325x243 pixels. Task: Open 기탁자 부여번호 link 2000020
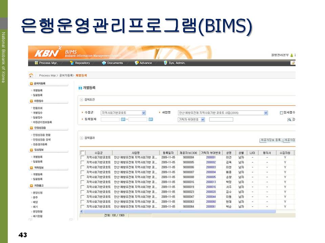coord(211,192)
